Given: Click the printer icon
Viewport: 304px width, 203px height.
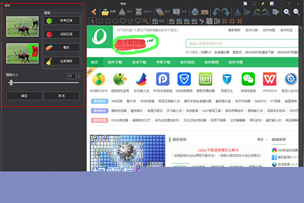Looking at the screenshot, I should 195,12.
